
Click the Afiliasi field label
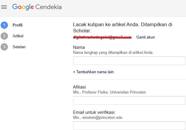point(79,87)
